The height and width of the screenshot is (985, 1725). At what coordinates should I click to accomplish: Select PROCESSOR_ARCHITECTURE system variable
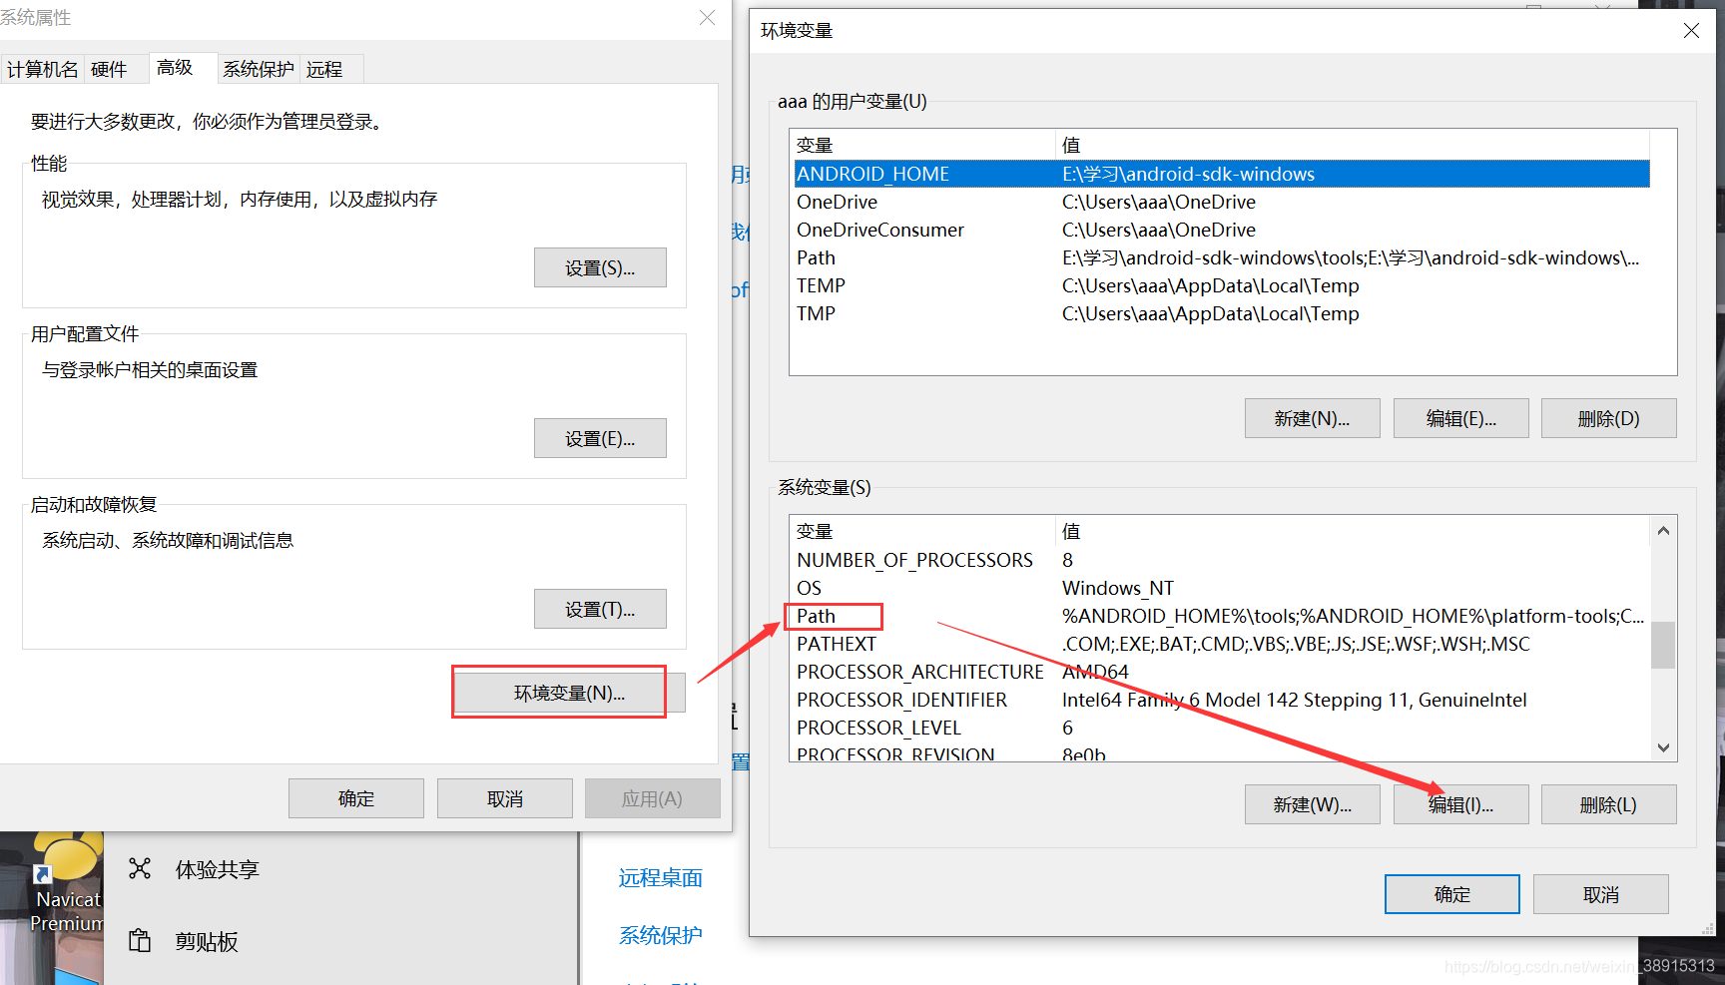(x=1222, y=672)
